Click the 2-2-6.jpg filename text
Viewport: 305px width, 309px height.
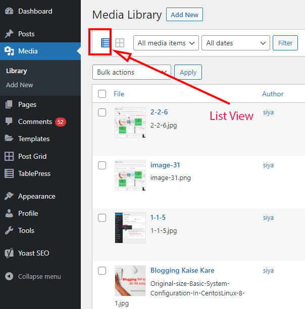pyautogui.click(x=164, y=126)
